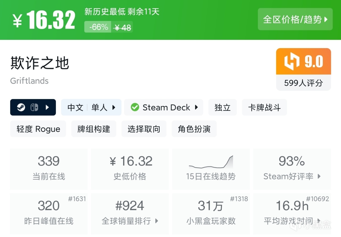The height and width of the screenshot is (237, 341).
Task: Open Steam好评率 details arrow
Action: coord(319,176)
